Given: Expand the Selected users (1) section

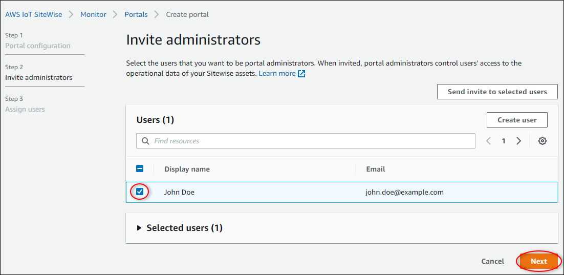Looking at the screenshot, I should coord(139,228).
